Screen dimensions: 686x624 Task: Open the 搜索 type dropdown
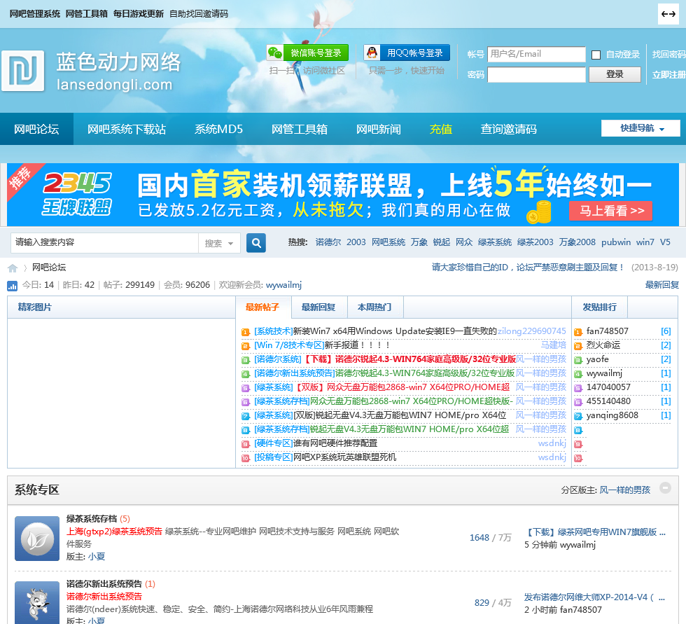point(219,243)
